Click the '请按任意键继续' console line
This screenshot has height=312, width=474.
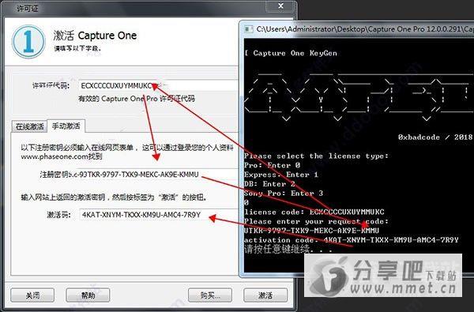click(288, 249)
